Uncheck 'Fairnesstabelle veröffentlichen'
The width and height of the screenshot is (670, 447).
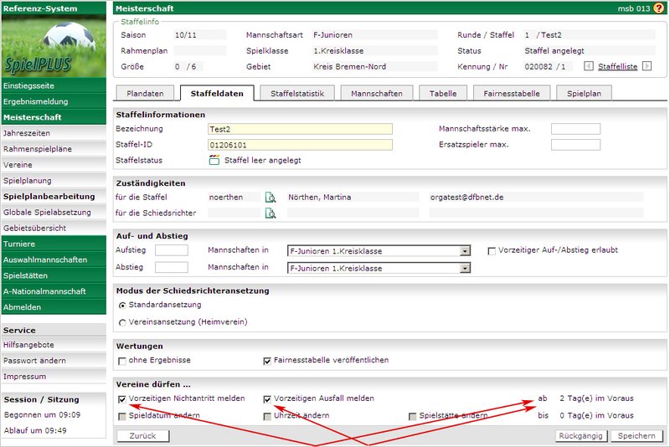(x=268, y=361)
